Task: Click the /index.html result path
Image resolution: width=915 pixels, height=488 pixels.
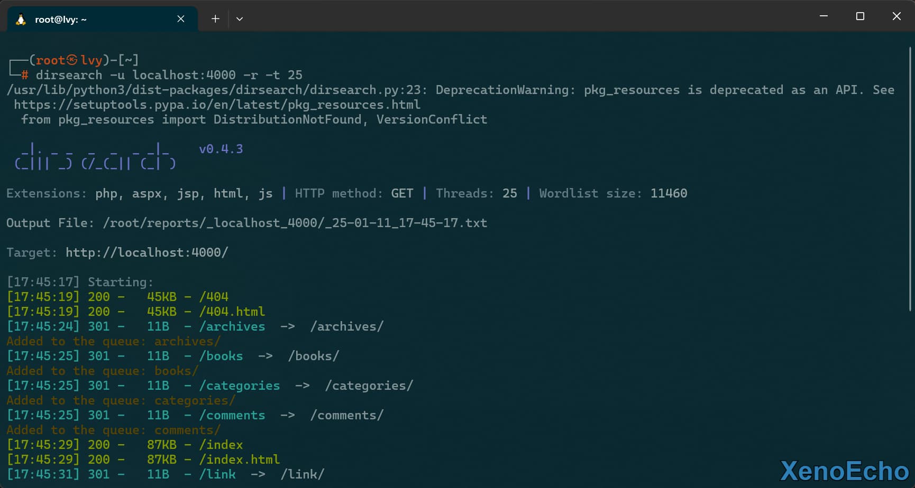Action: point(239,459)
